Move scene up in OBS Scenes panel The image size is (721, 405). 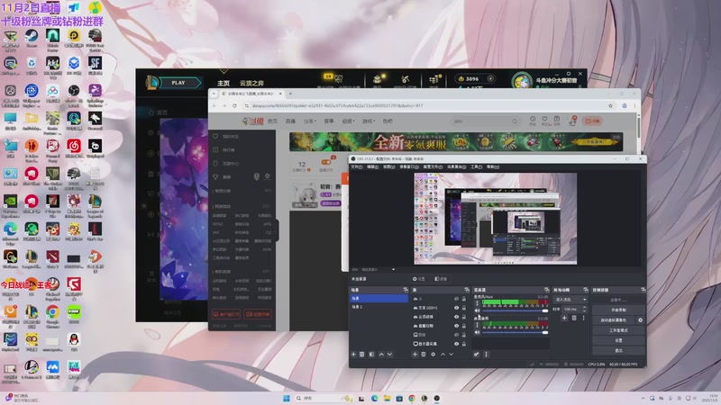coord(381,355)
